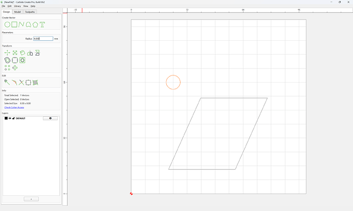Select the Circle vector tool
This screenshot has height=211, width=353.
coord(7,24)
